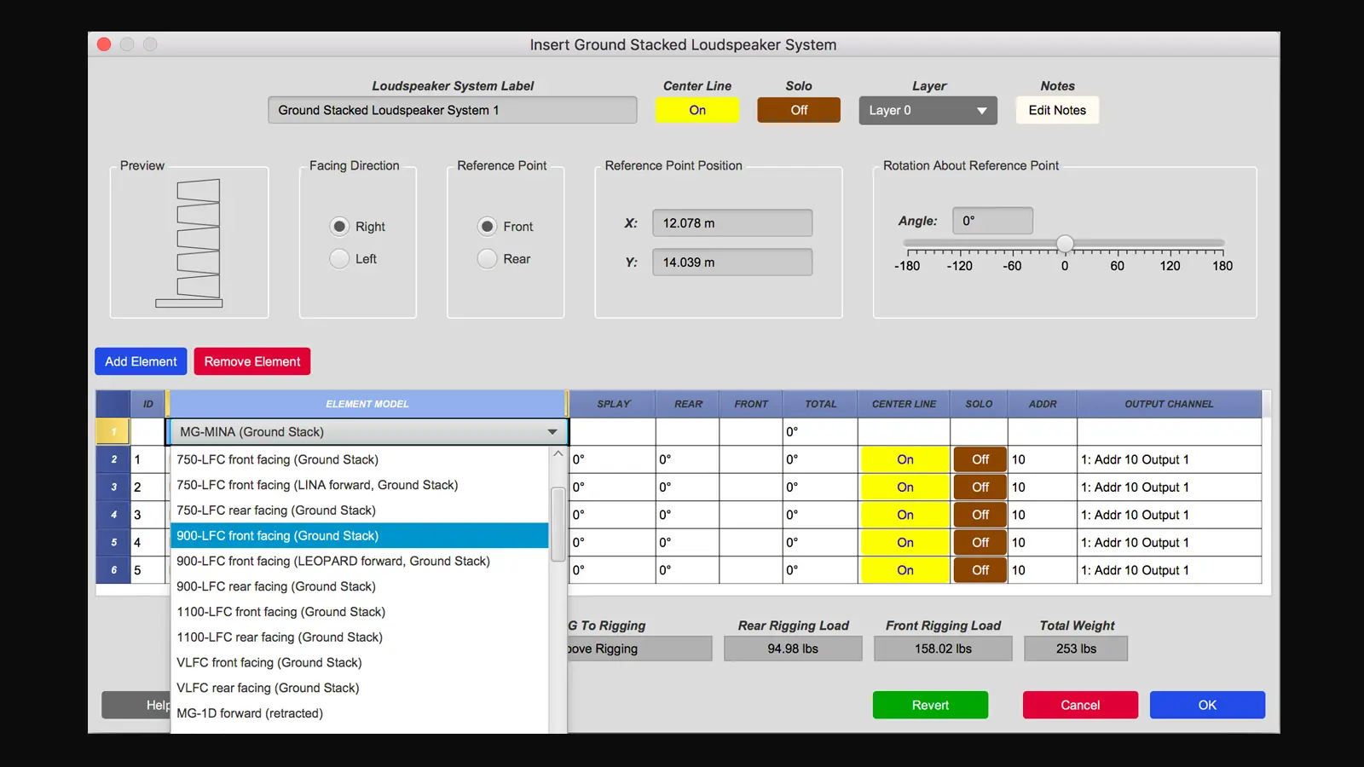Toggle Solo off for element ID 3 row

coord(979,514)
